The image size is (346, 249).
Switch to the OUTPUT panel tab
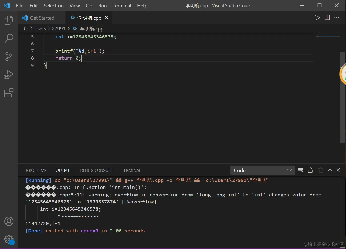click(63, 170)
